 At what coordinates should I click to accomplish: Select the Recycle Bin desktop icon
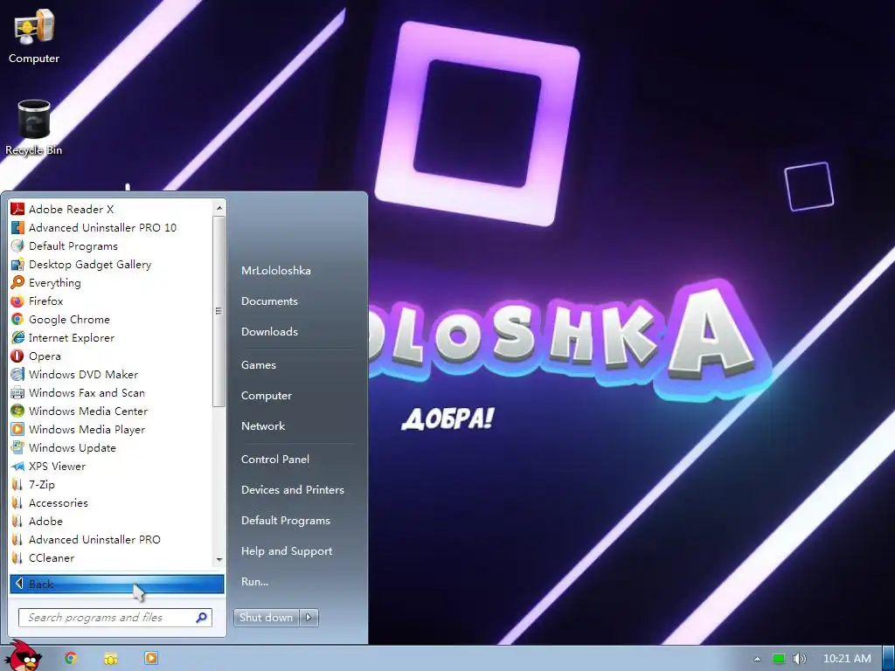(x=34, y=128)
